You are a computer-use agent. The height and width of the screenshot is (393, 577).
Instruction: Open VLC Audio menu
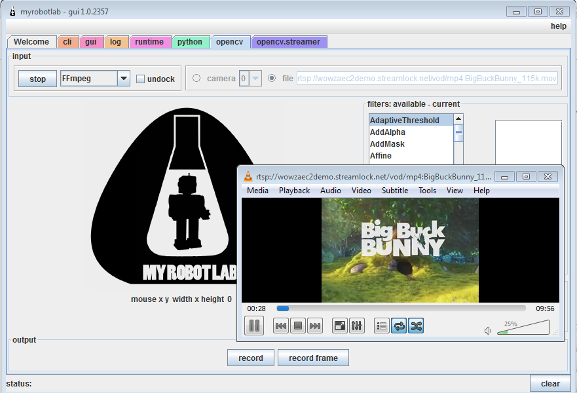click(x=331, y=191)
